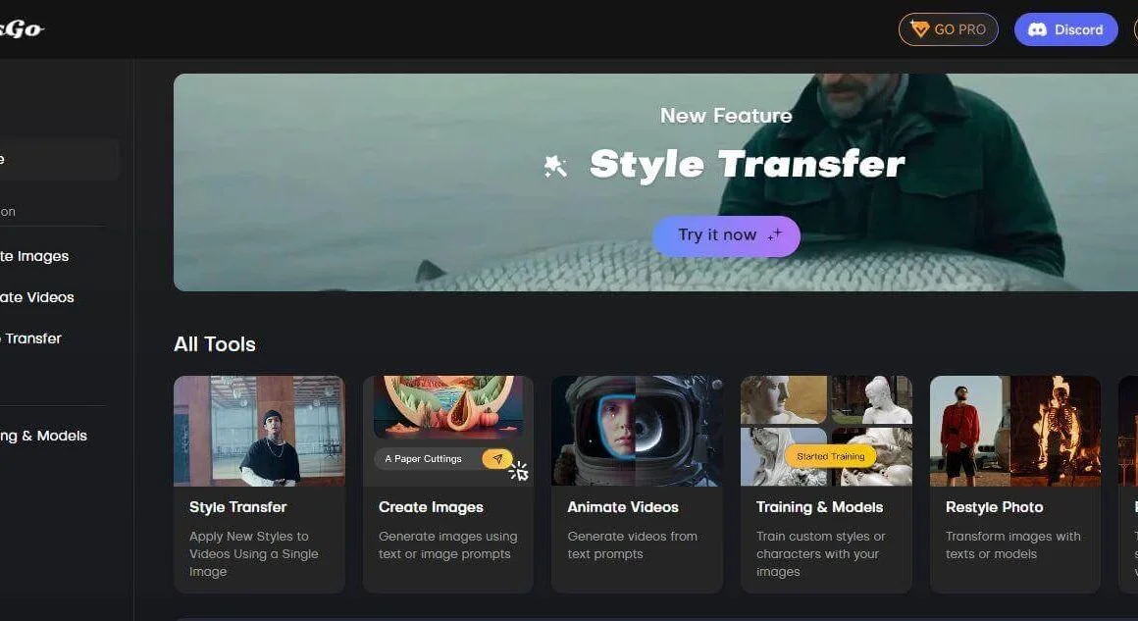
Task: Open Videos item in the left sidebar
Action: point(37,297)
